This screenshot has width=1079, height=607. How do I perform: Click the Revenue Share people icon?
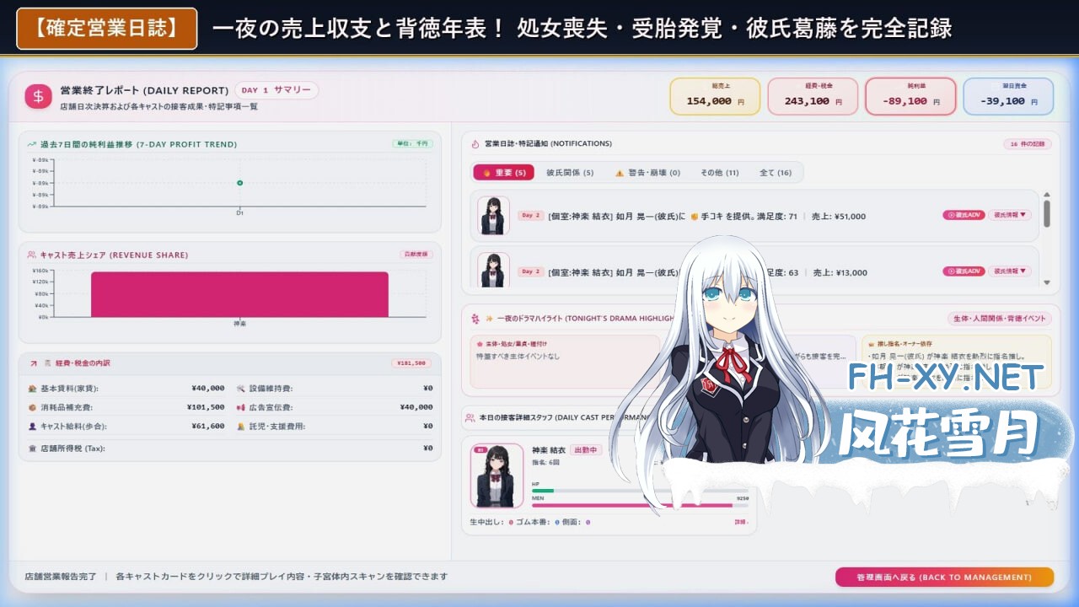pyautogui.click(x=31, y=255)
